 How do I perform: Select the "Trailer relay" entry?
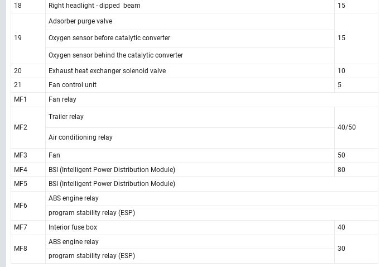click(x=66, y=117)
